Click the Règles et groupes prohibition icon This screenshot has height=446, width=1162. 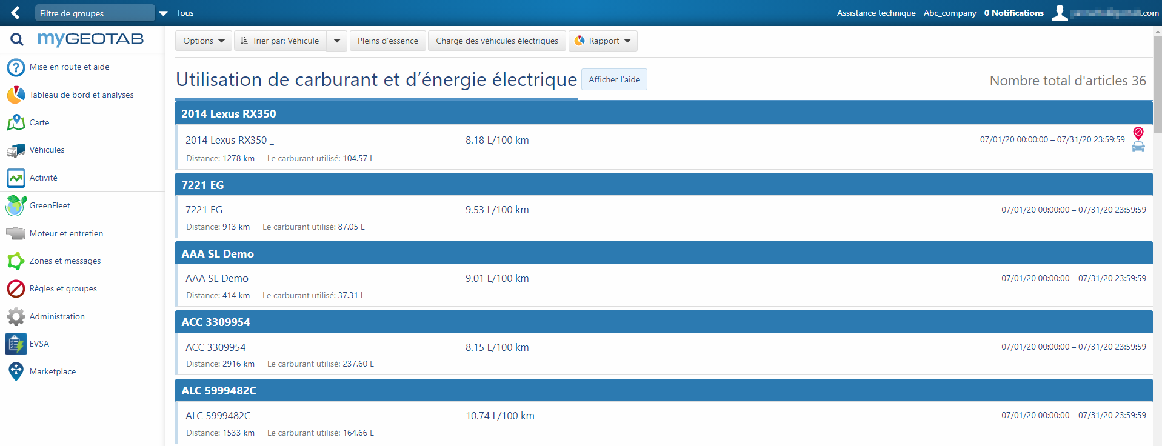click(16, 289)
